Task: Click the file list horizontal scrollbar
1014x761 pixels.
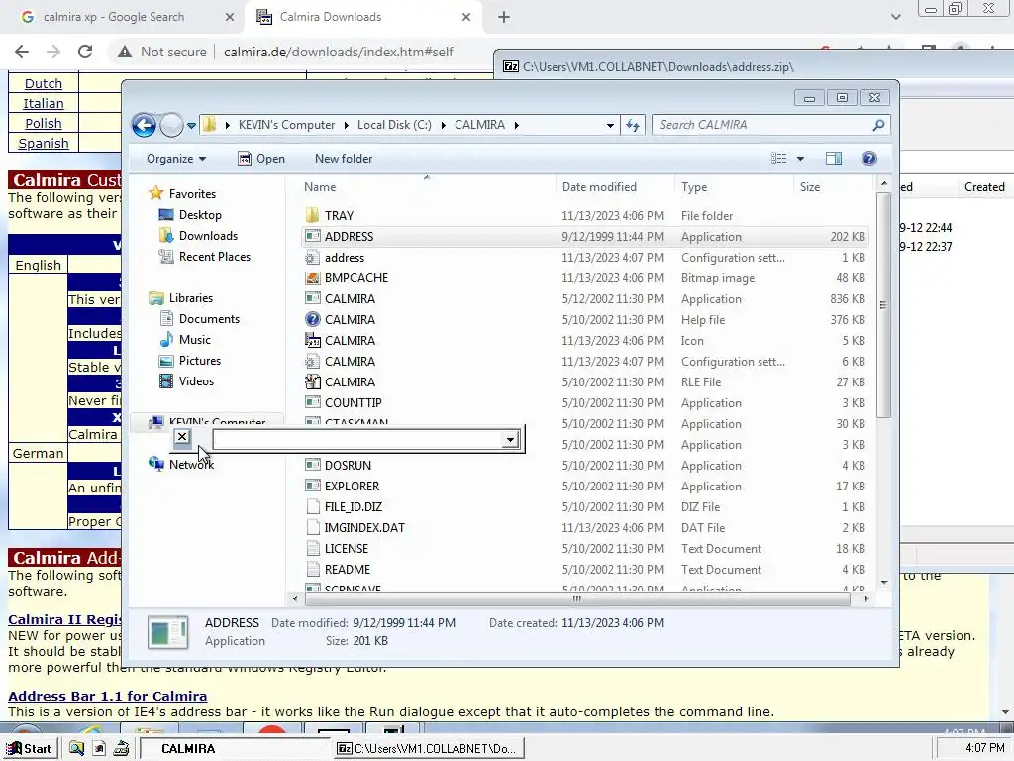Action: click(x=577, y=598)
